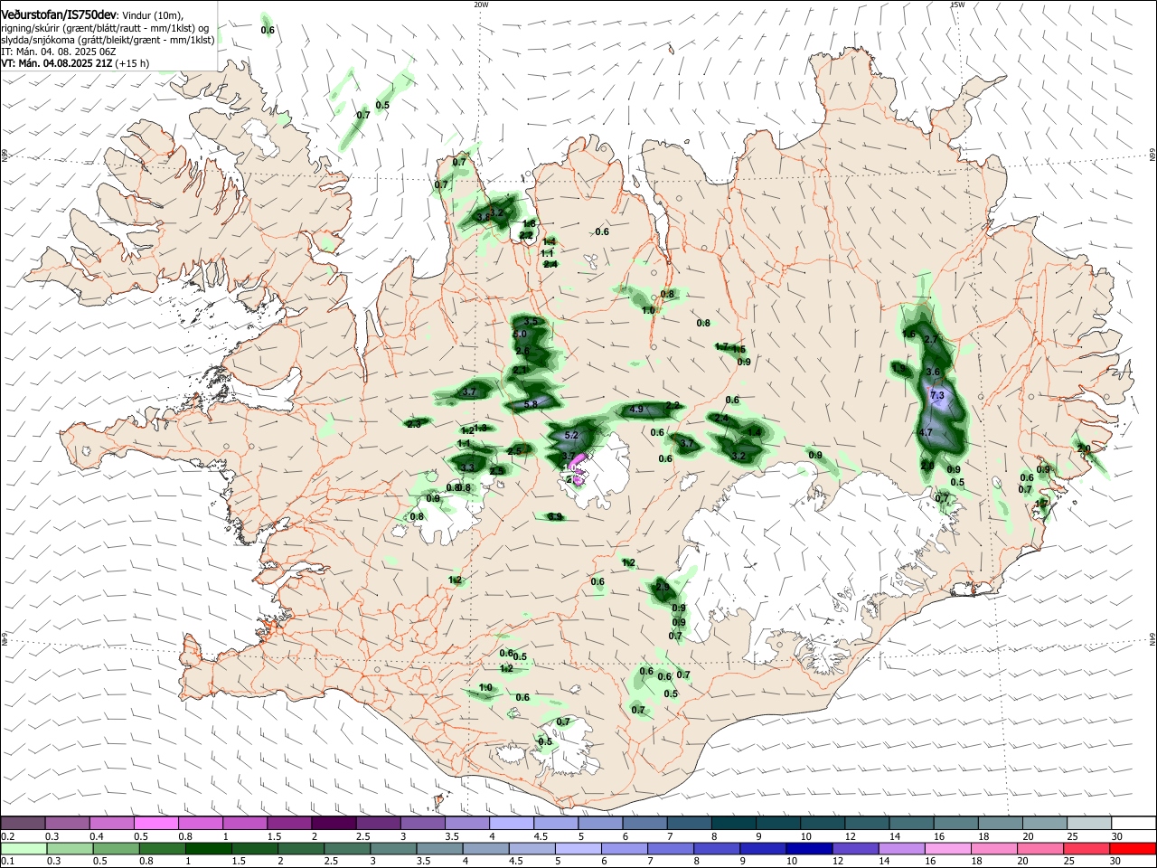Image resolution: width=1157 pixels, height=868 pixels.
Task: Click the '0.1' label on the rain legend
Action: [x=7, y=862]
